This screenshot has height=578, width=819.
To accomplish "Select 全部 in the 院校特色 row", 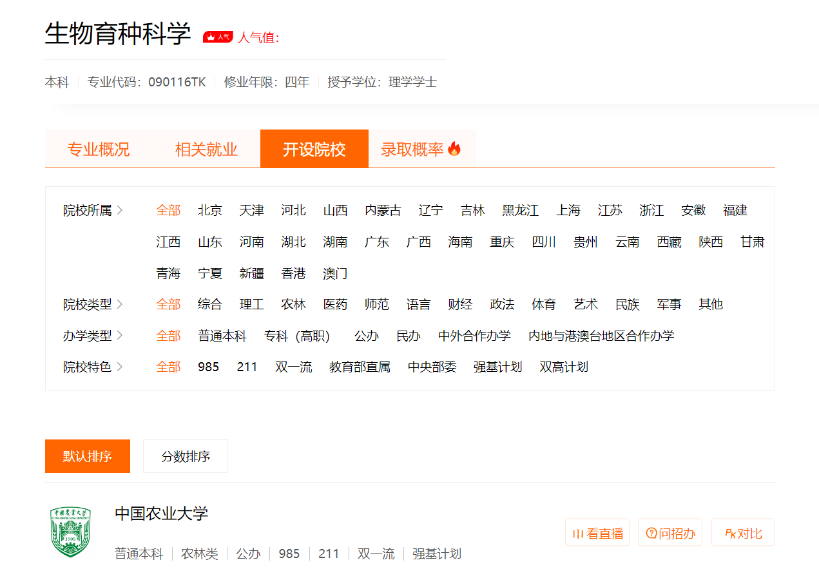I will pyautogui.click(x=168, y=367).
